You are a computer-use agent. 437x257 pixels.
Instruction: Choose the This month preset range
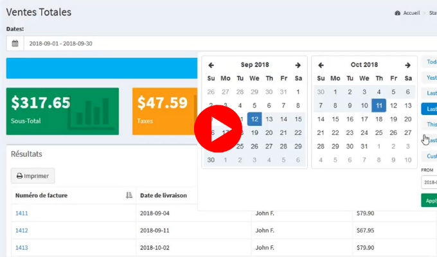click(429, 124)
